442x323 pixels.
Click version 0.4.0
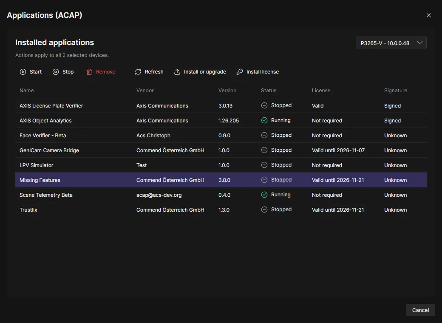tap(224, 195)
